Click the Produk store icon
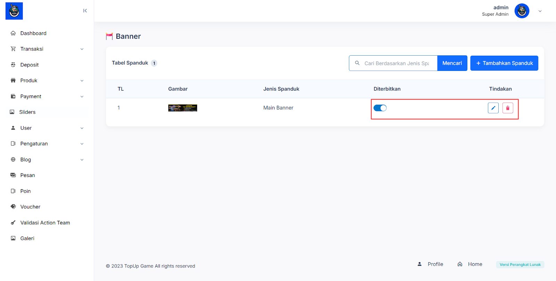Screen dimensions: 556x281 click(13, 80)
